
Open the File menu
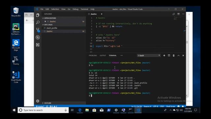[42, 9]
